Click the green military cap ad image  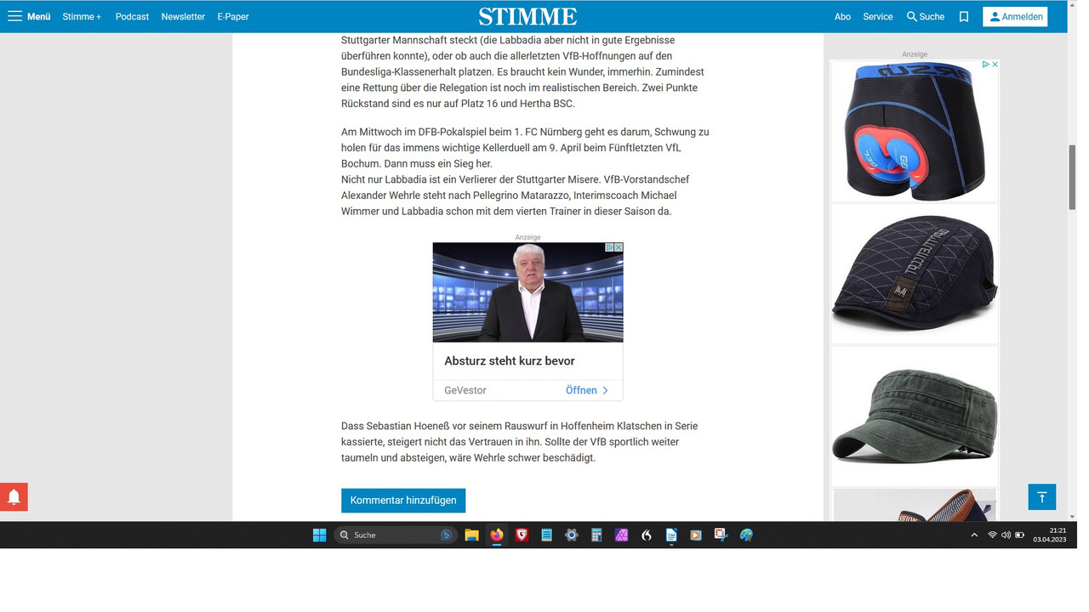tap(915, 416)
